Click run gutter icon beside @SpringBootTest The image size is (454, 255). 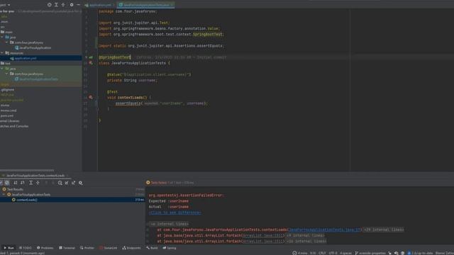coord(91,57)
